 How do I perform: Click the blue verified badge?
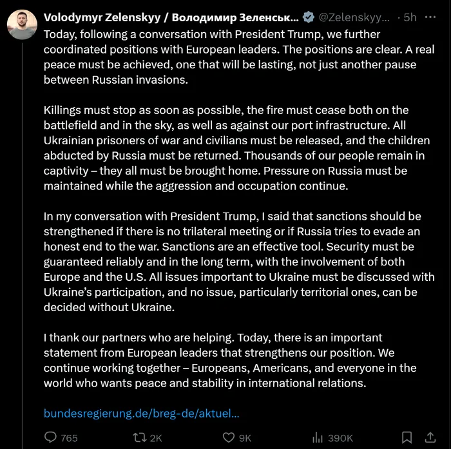pos(309,17)
